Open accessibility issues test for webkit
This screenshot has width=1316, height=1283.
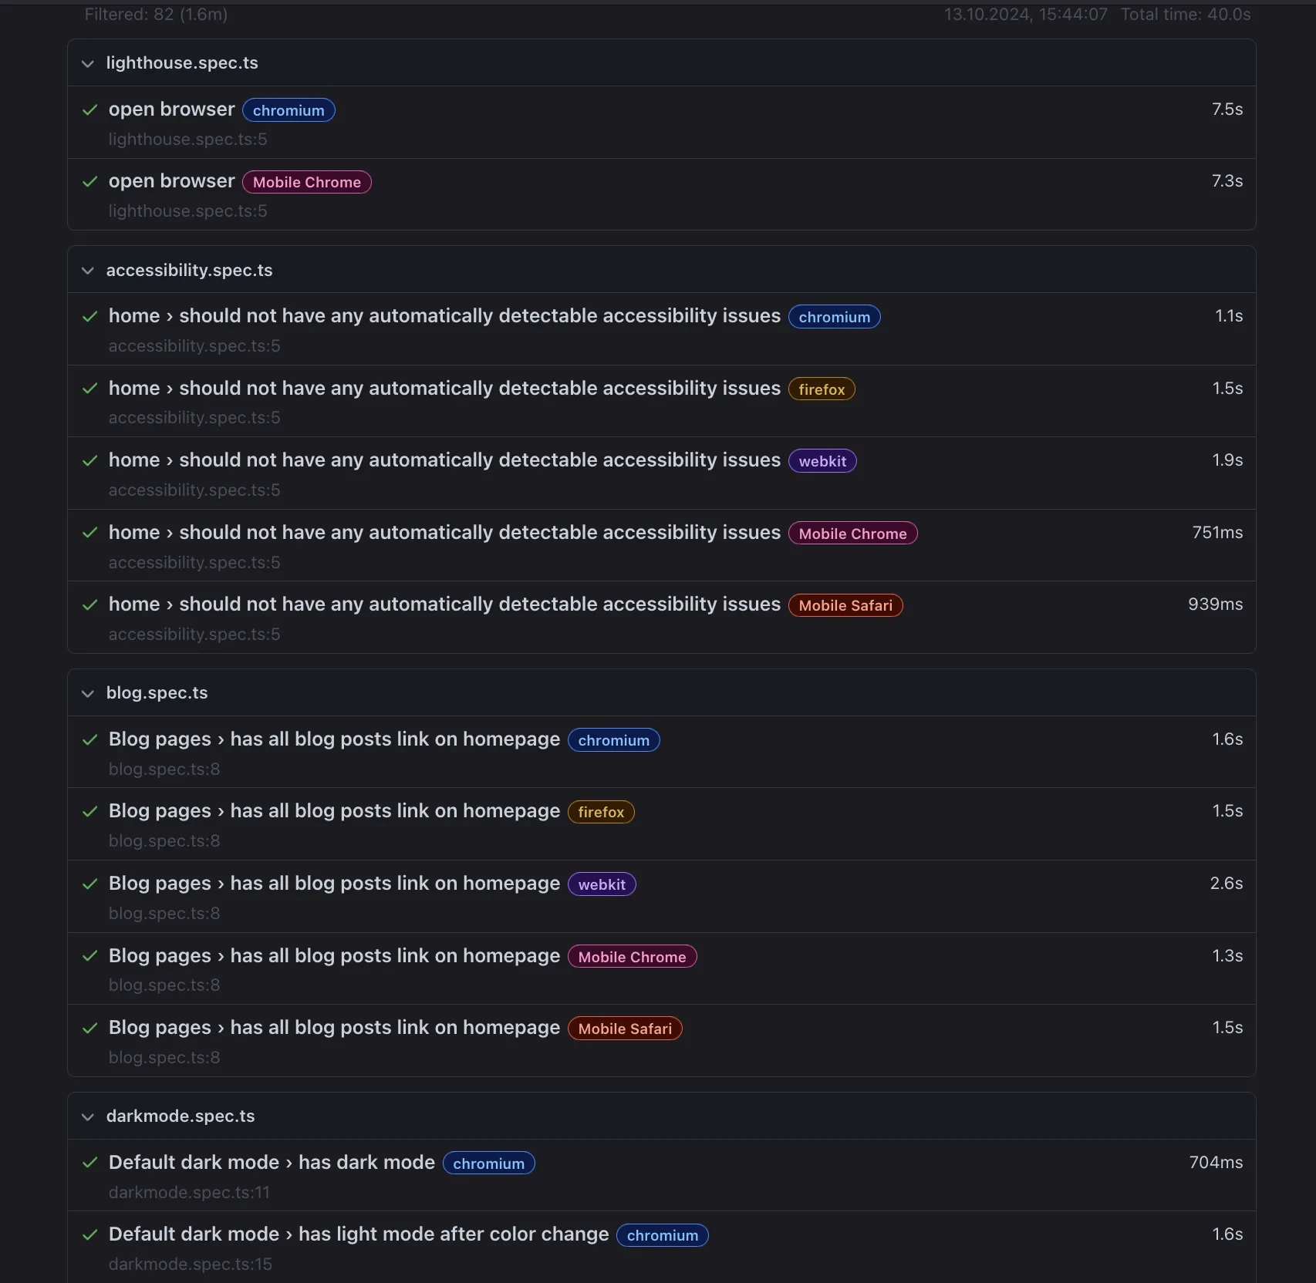pyautogui.click(x=444, y=460)
